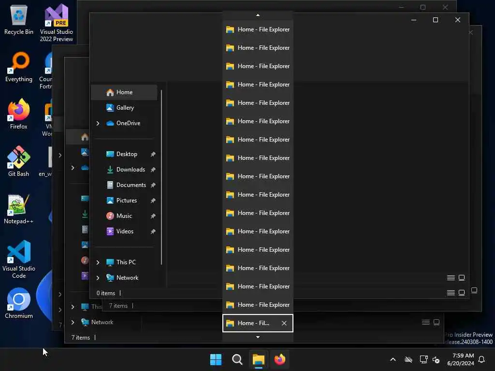Click the pin icon next to Pictures
Viewport: 495px width, 371px height.
click(153, 200)
